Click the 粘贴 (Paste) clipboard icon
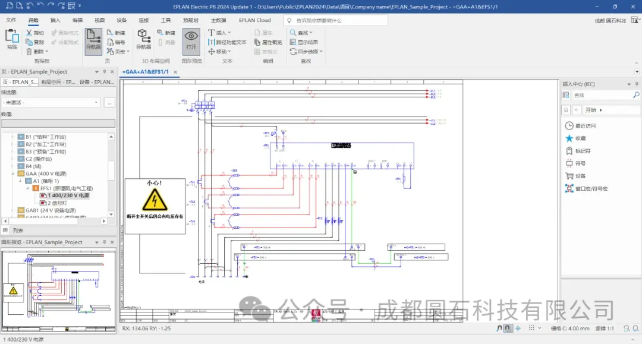This screenshot has height=344, width=642. (12, 36)
